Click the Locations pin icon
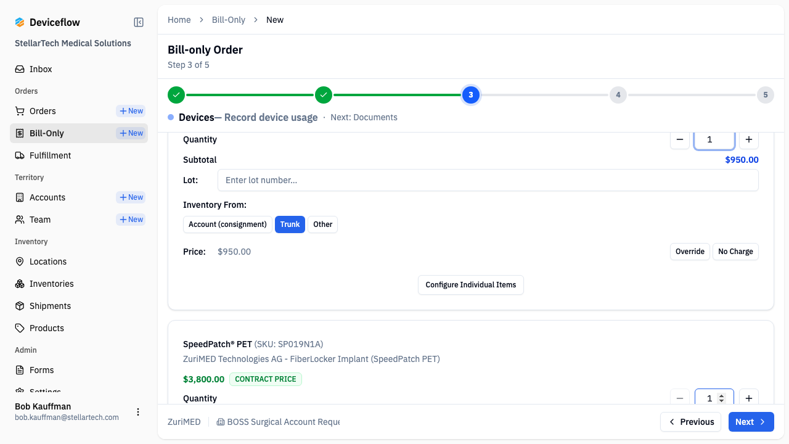 point(20,261)
